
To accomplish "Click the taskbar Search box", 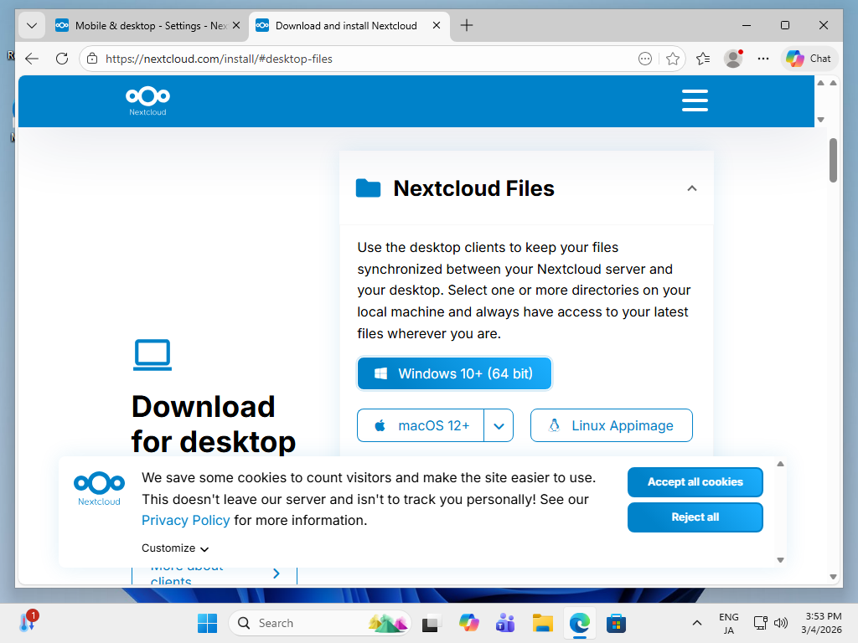I will pyautogui.click(x=319, y=623).
